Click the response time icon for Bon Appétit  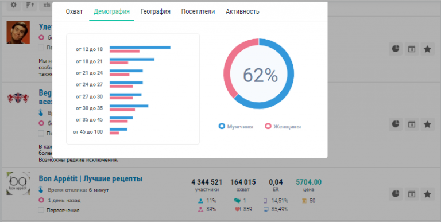[x=41, y=190]
